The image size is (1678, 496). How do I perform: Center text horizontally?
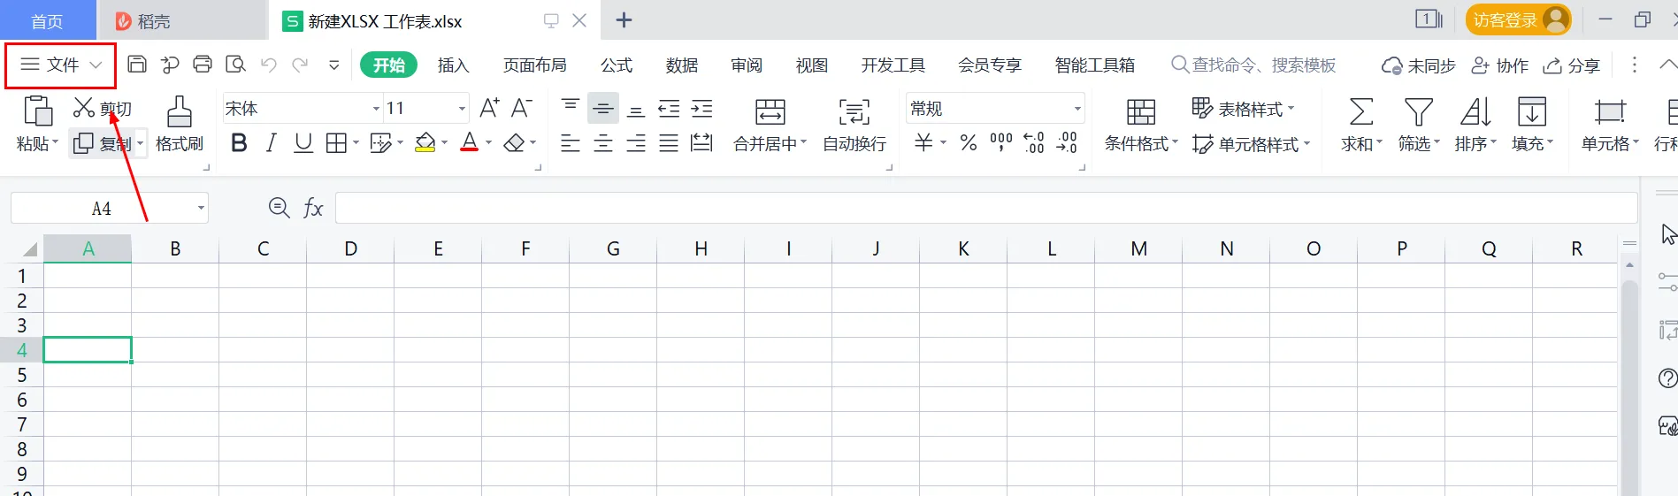click(603, 143)
